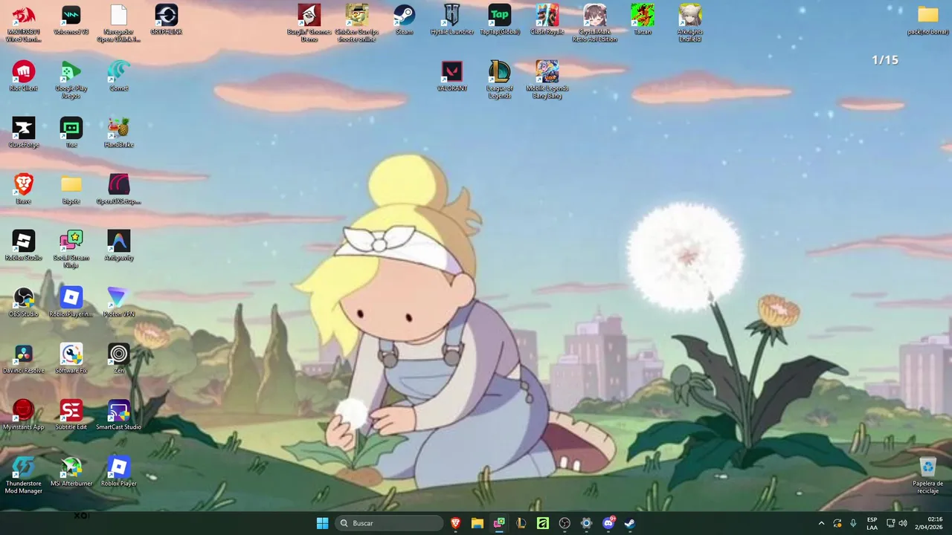Viewport: 952px width, 535px height.
Task: Click the Subtitle Edit shortcut
Action: (71, 415)
